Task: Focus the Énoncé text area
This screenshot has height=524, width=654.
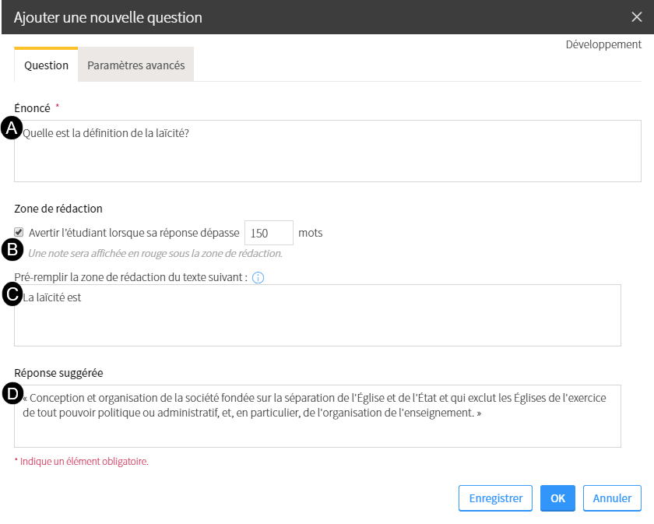Action: pyautogui.click(x=328, y=151)
